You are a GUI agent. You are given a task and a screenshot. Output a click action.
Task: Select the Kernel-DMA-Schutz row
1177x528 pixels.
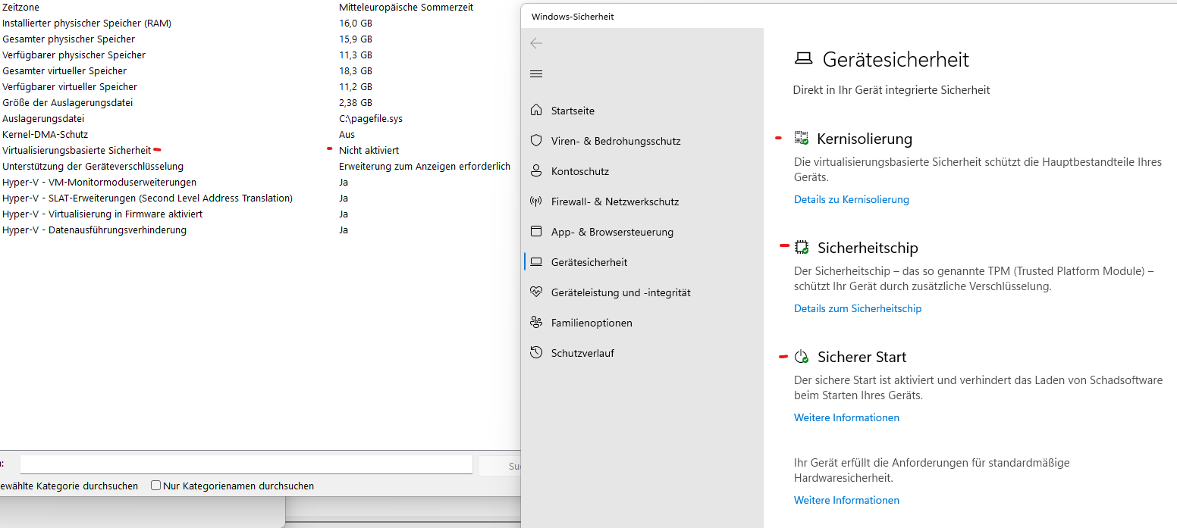click(46, 135)
